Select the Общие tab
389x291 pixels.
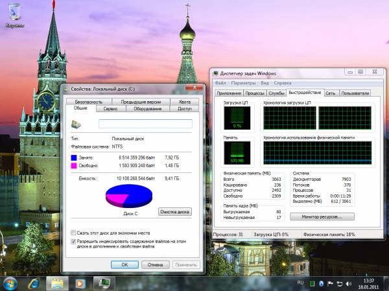(80, 108)
